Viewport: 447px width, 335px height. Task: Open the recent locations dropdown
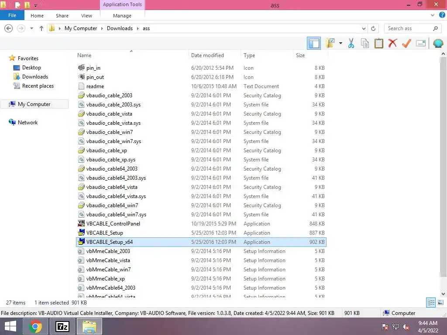[x=31, y=28]
